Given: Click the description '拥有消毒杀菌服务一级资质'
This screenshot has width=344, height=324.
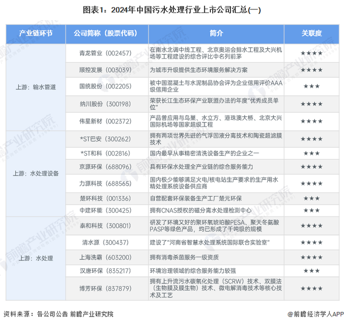Looking at the screenshot, I should [184, 257].
